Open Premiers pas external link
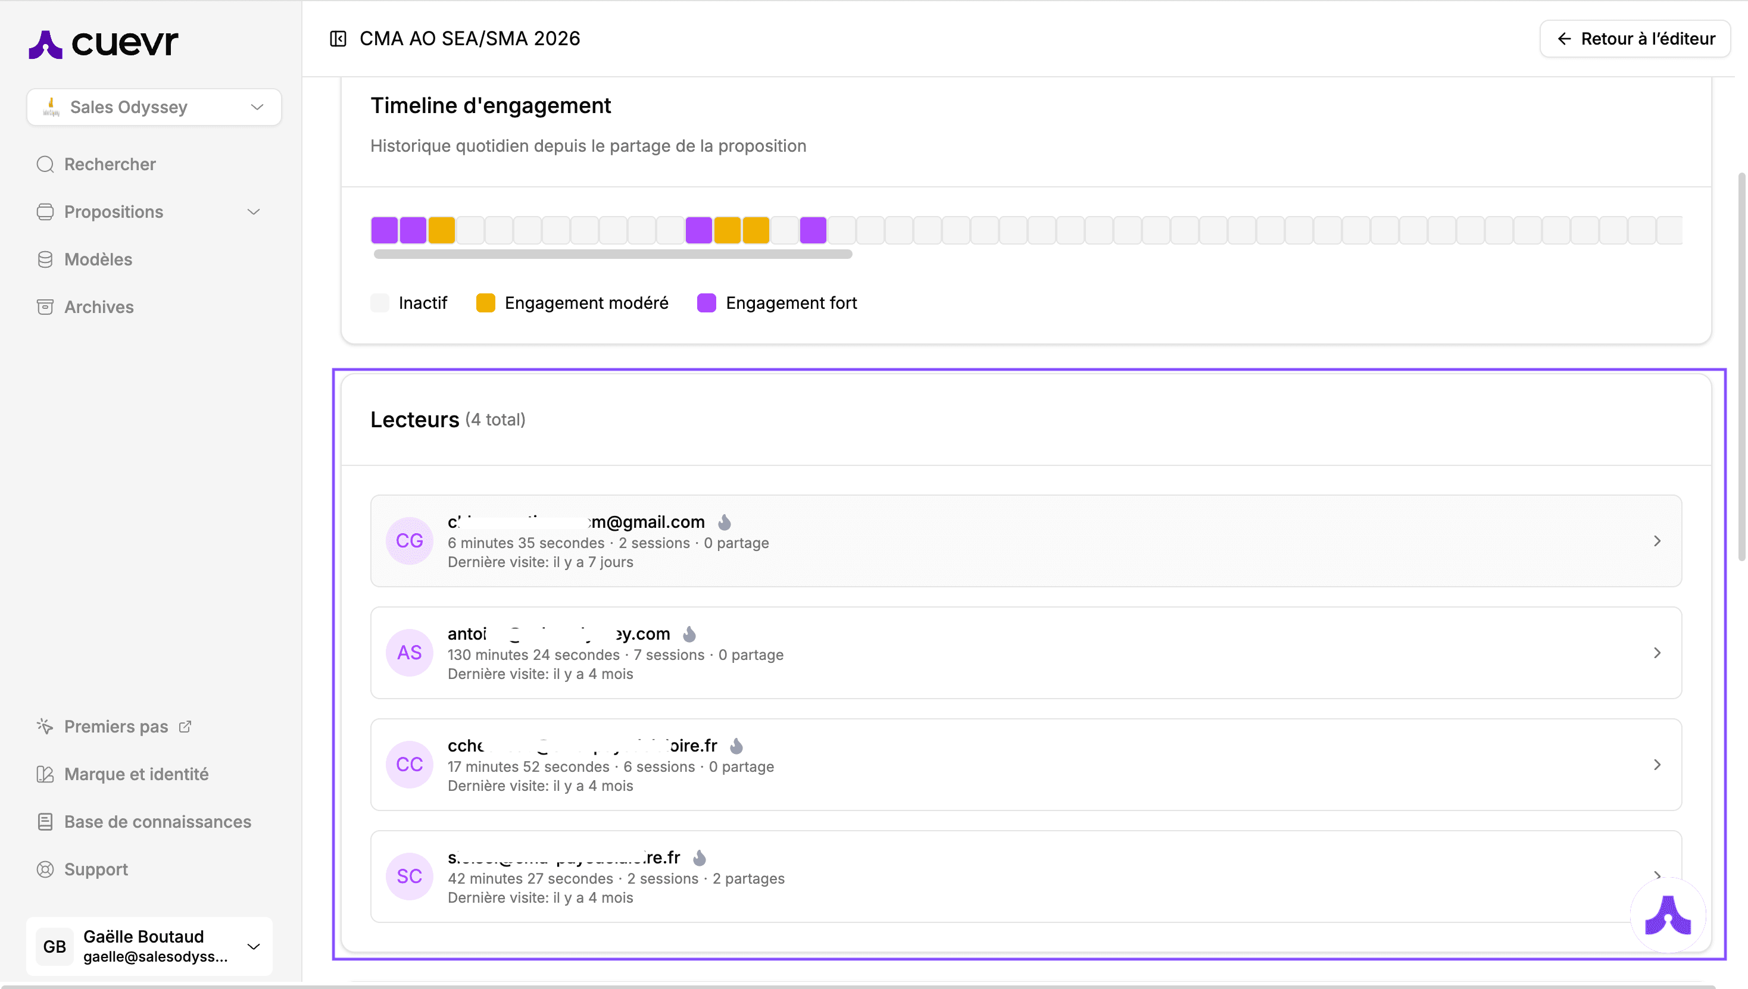Screen dimensions: 1748x989 [116, 727]
